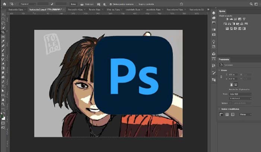Set canvas to landscape orientation in Propiedades
Screen dimensions: 261x152
pyautogui.click(x=236, y=84)
